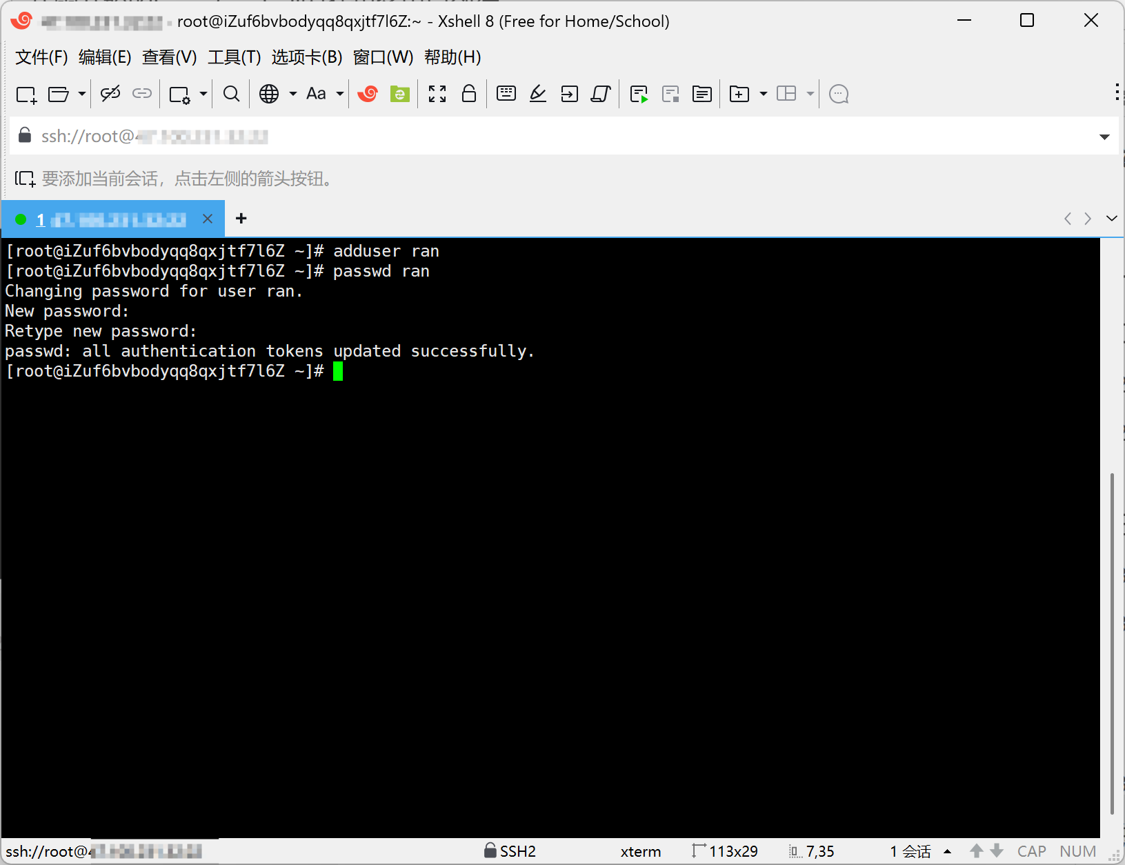Image resolution: width=1125 pixels, height=865 pixels.
Task: Click the add current session arrow button
Action: [25, 179]
